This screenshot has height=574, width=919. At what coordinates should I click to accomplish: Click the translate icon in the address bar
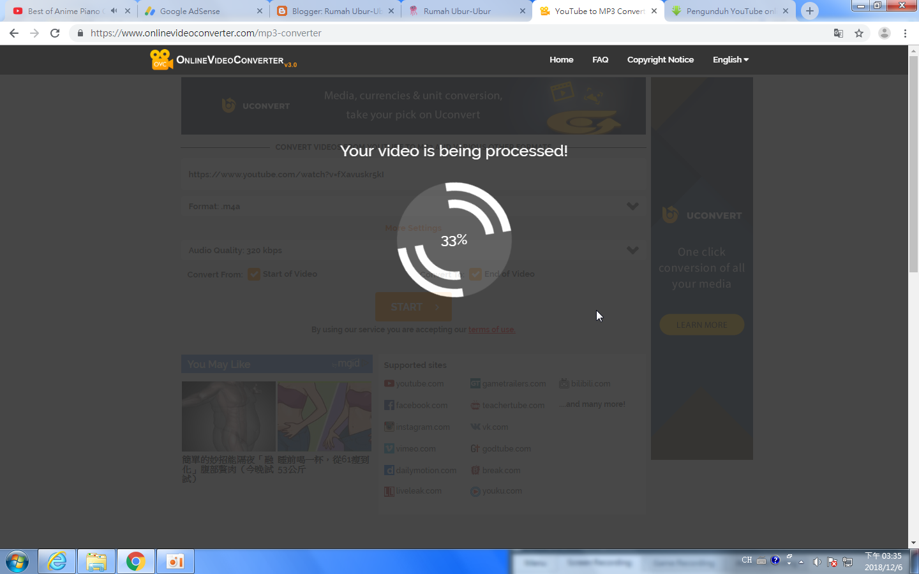pos(838,32)
